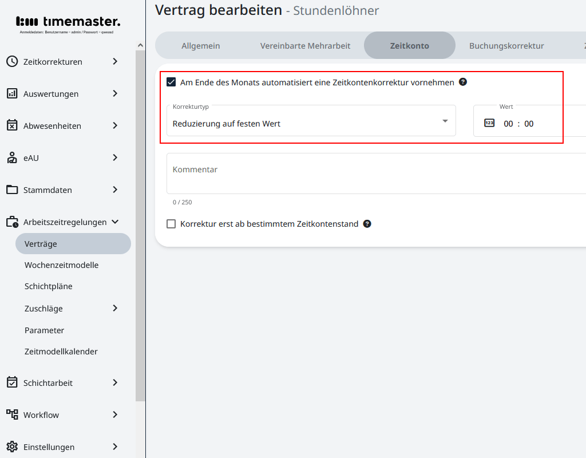Select the Zeitkorrekturen clock icon
Viewport: 586px width, 458px height.
(12, 61)
